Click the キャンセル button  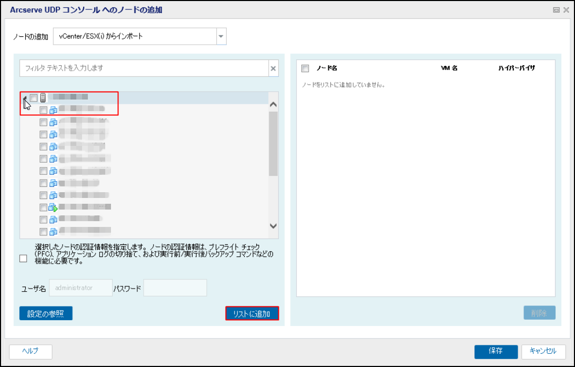tap(543, 352)
